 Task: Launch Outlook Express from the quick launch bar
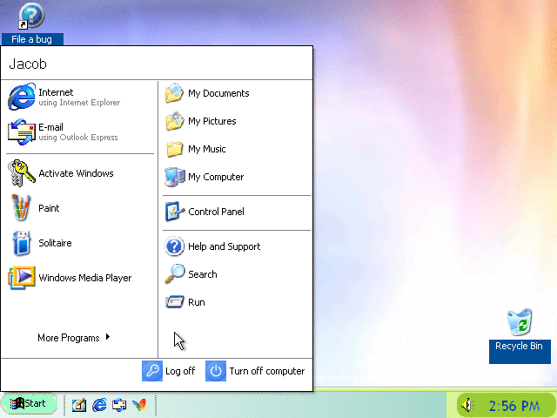[119, 405]
